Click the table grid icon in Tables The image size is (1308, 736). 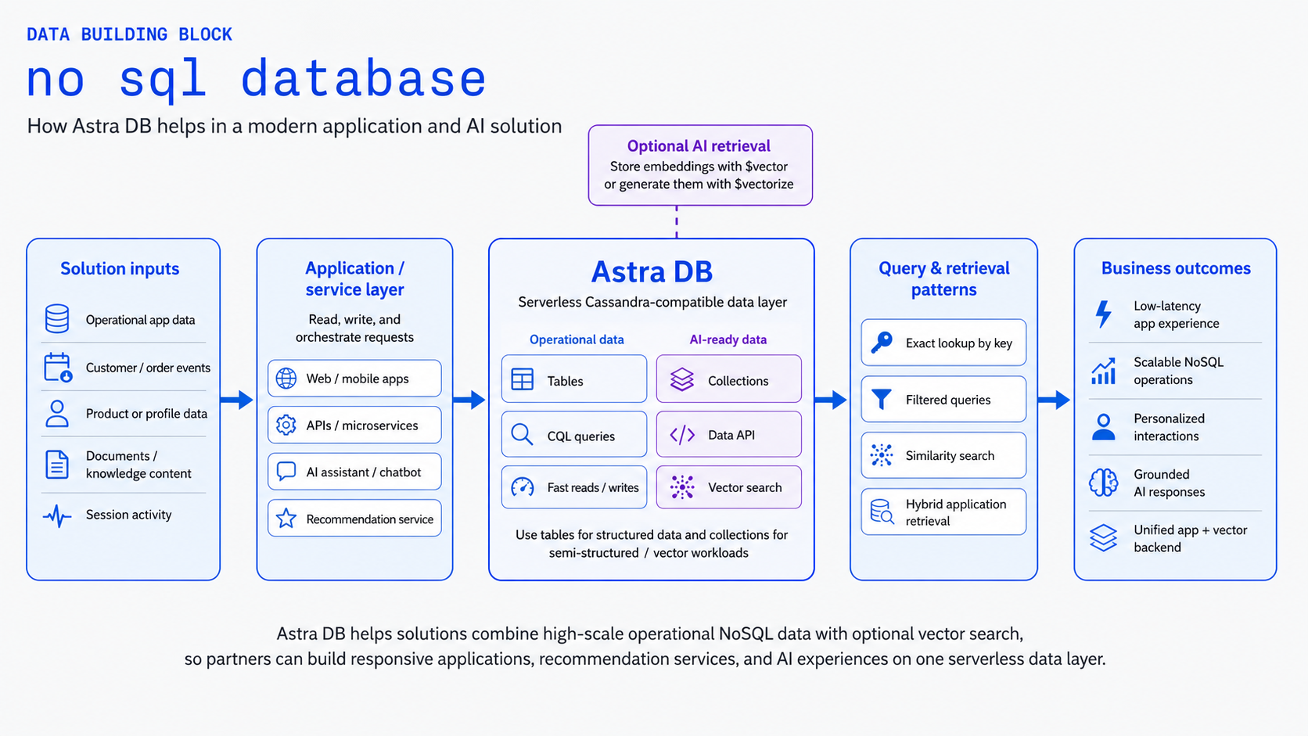tap(523, 380)
